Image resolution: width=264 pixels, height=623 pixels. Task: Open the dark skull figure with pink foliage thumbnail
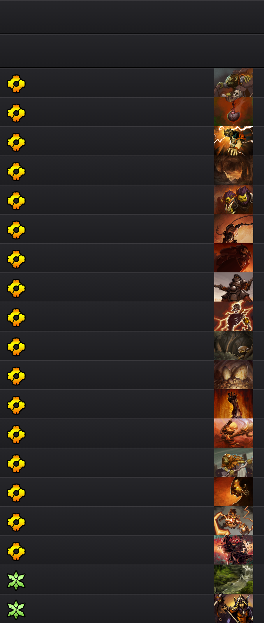point(234,550)
